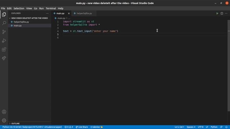Open the Go menu
Screen dimensions: 230x129
click(x=36, y=8)
